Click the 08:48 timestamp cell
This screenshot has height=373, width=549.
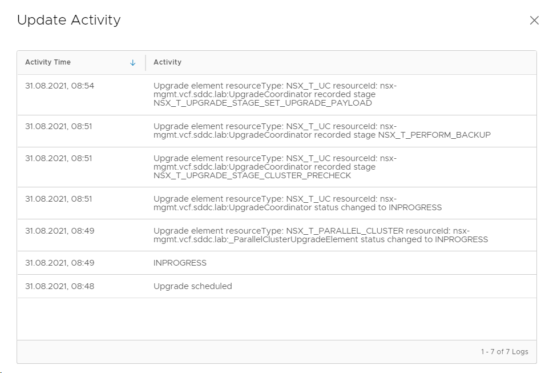[x=59, y=286]
